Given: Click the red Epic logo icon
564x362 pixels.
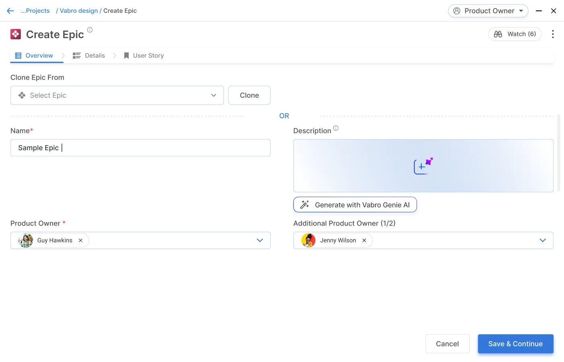Looking at the screenshot, I should pyautogui.click(x=16, y=34).
